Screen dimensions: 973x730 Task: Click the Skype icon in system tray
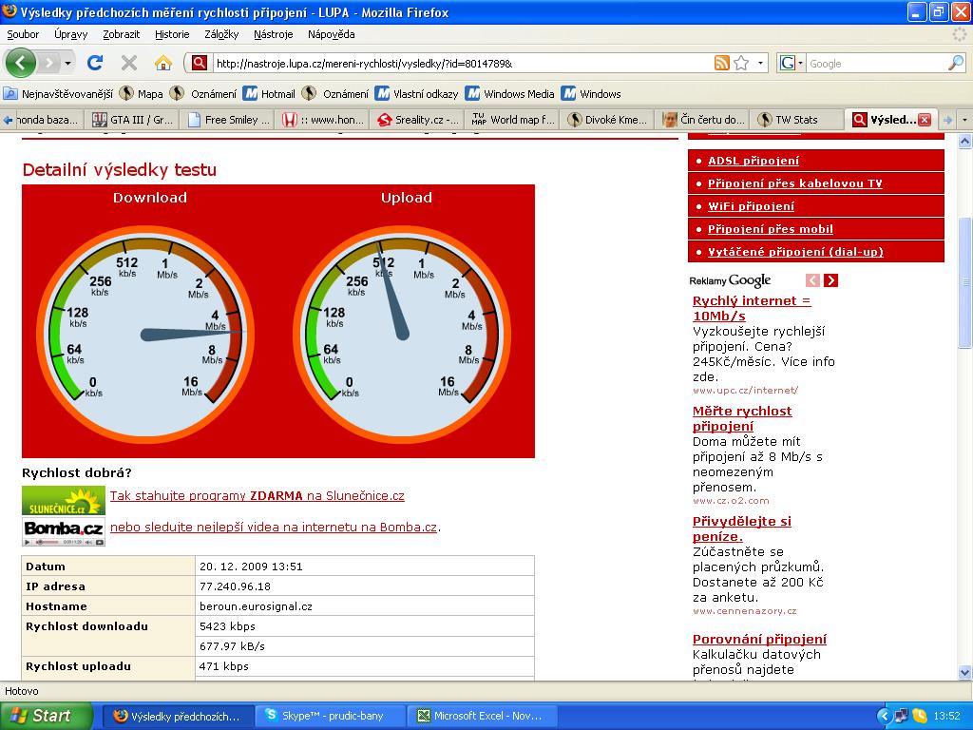920,716
